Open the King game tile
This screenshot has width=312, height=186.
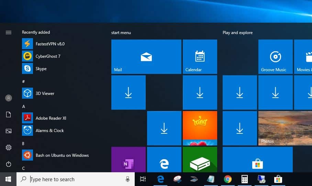[x=200, y=128]
